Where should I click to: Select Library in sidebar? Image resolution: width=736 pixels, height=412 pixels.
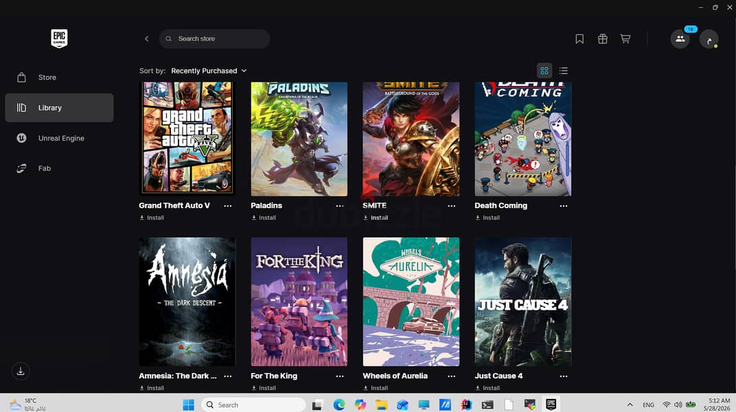tap(59, 108)
